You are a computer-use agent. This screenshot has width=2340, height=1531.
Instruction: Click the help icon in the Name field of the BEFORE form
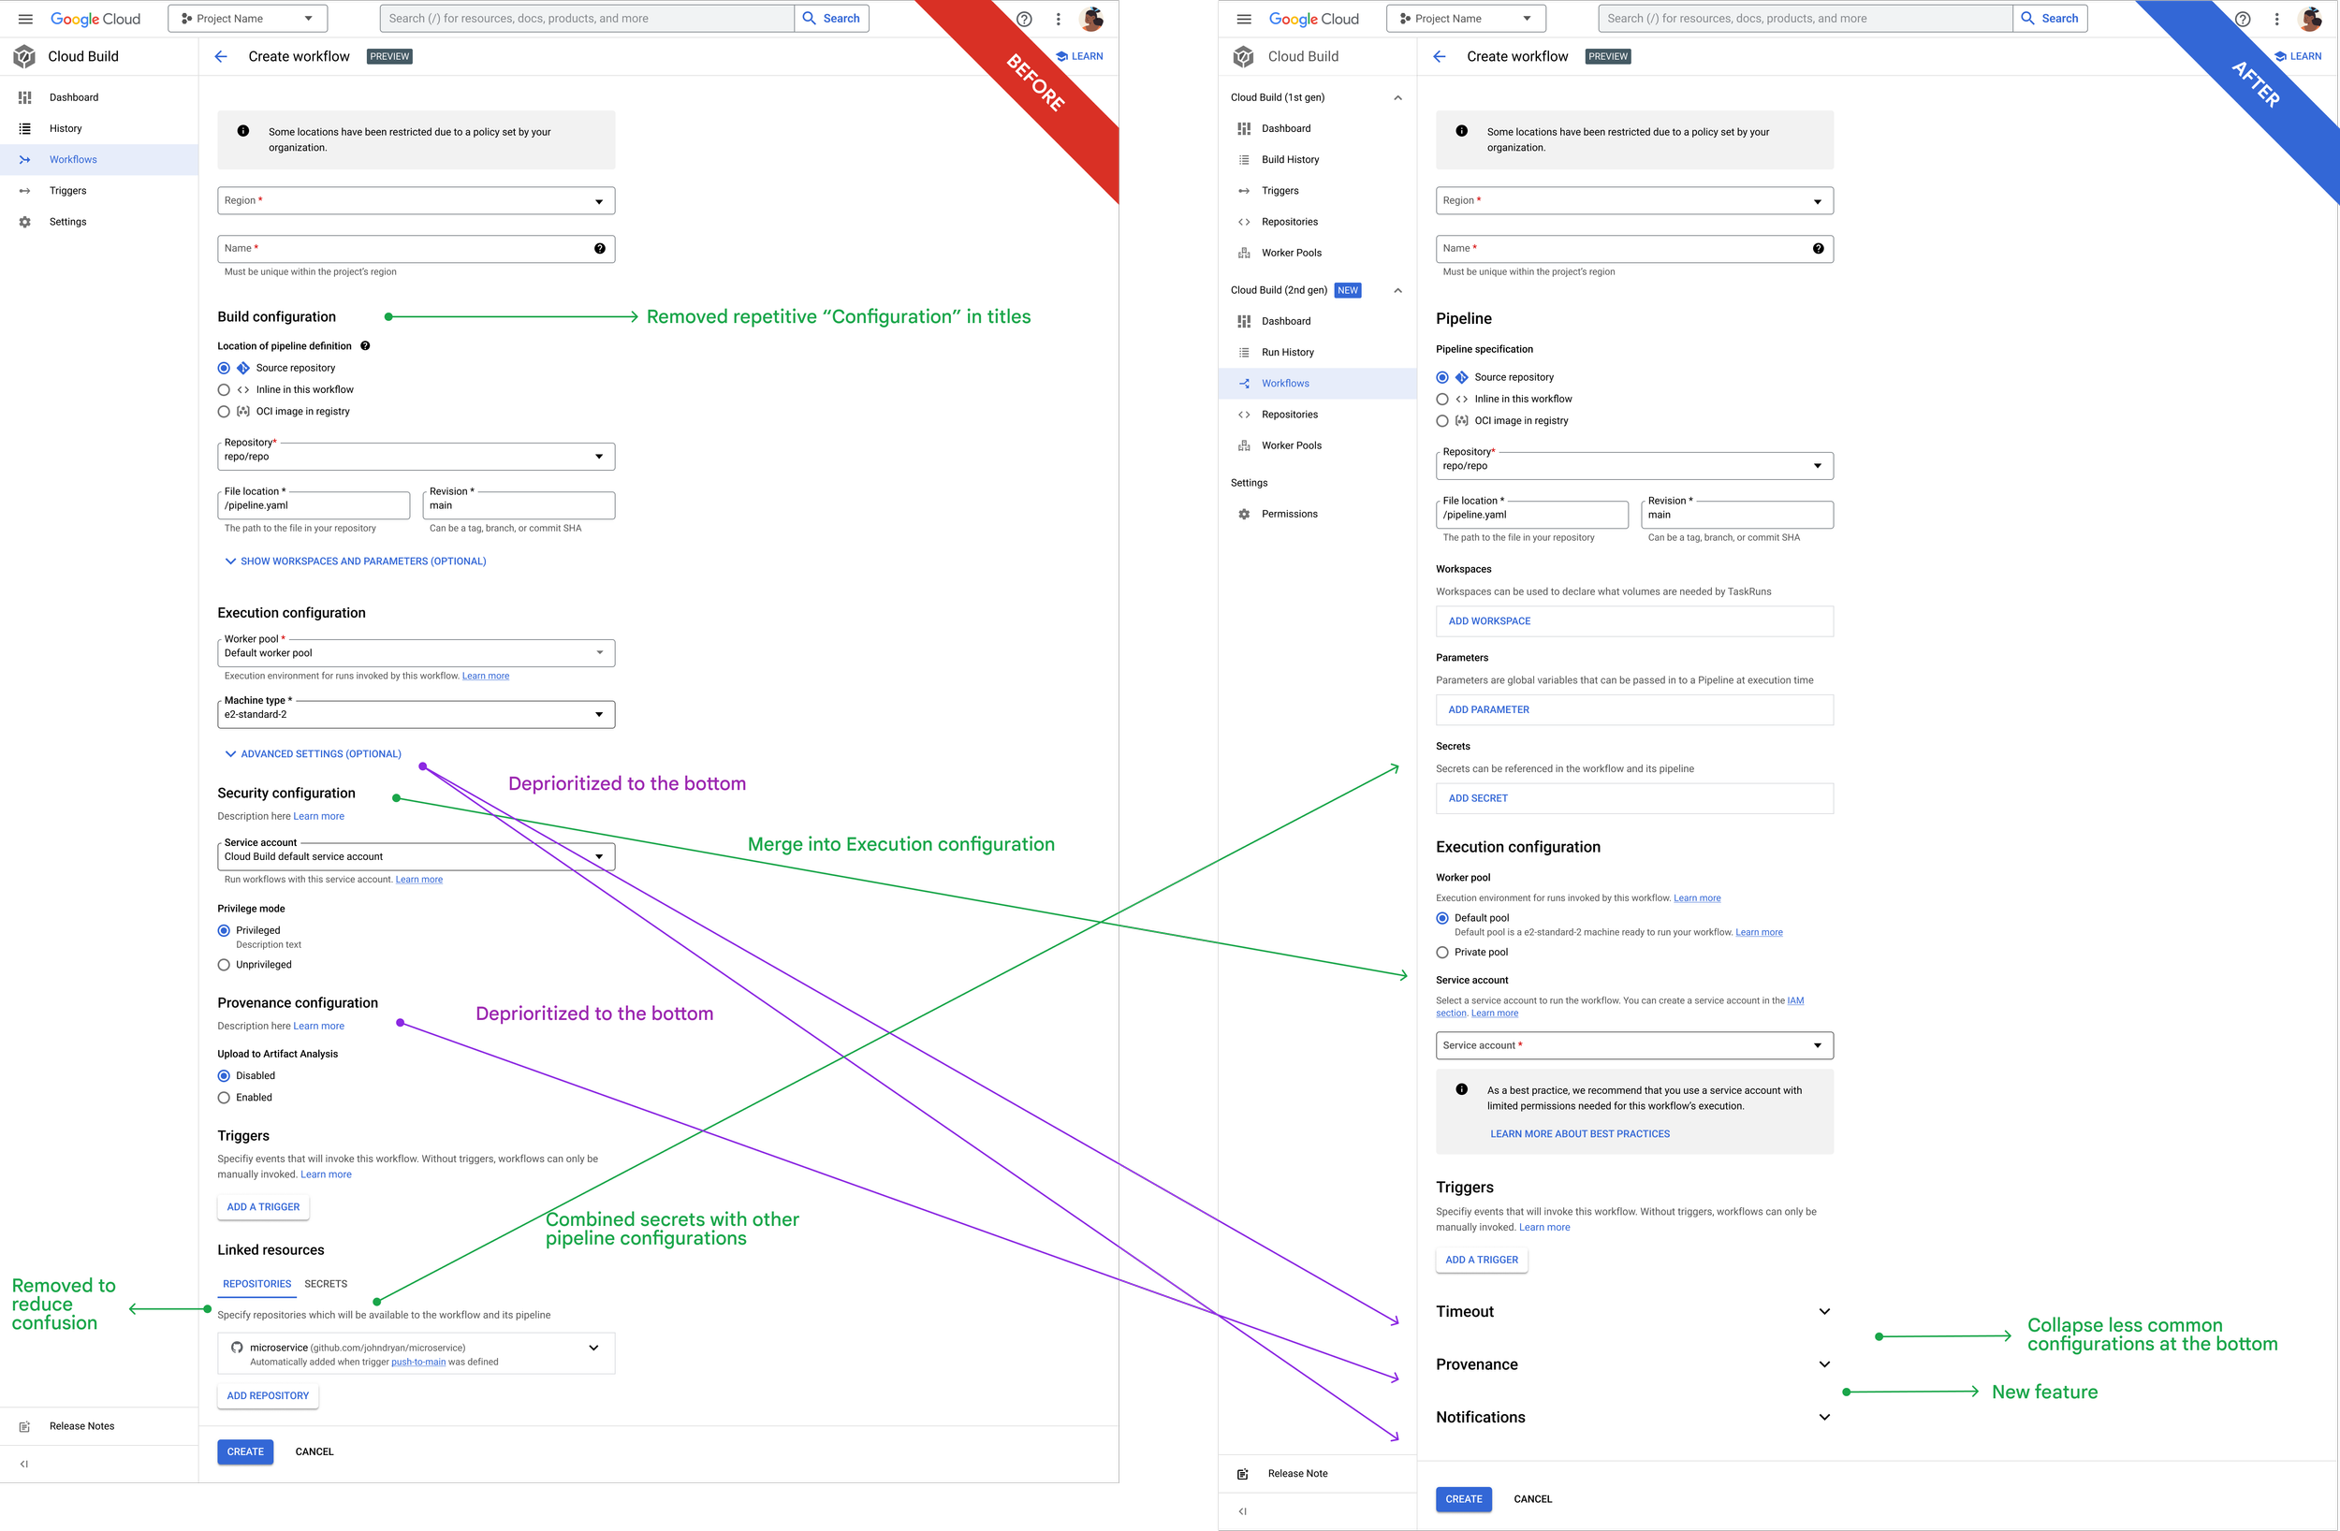coord(600,249)
